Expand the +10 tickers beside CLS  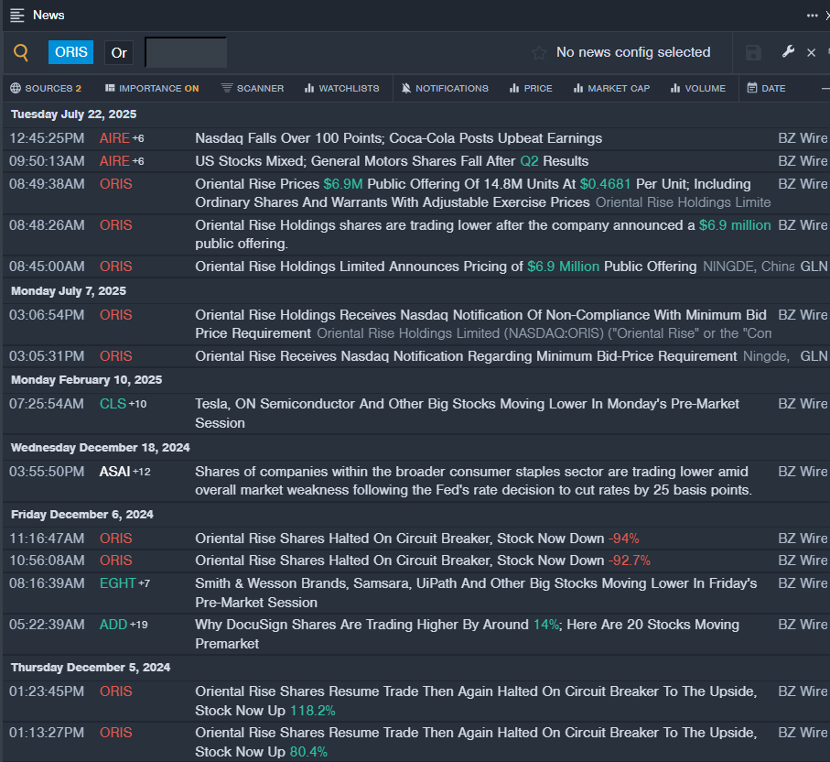137,404
